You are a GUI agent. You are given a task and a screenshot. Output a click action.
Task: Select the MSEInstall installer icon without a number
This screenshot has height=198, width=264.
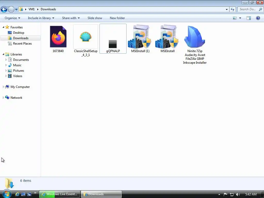pyautogui.click(x=167, y=37)
